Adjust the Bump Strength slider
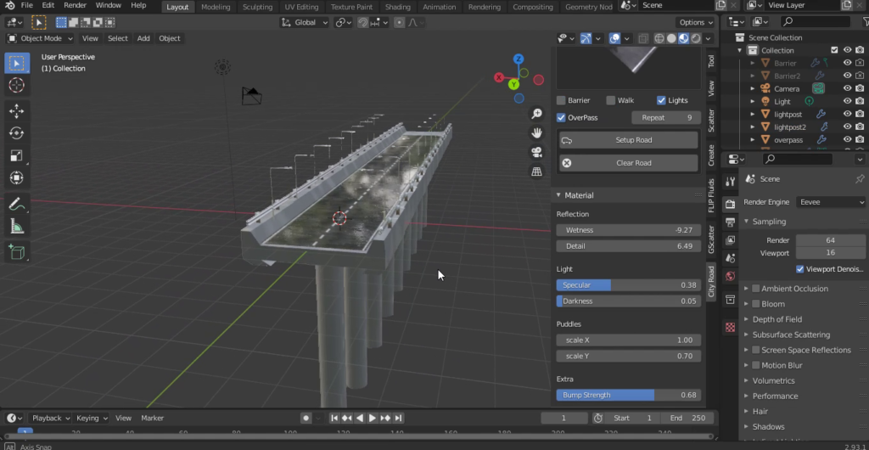Image resolution: width=869 pixels, height=450 pixels. point(628,395)
